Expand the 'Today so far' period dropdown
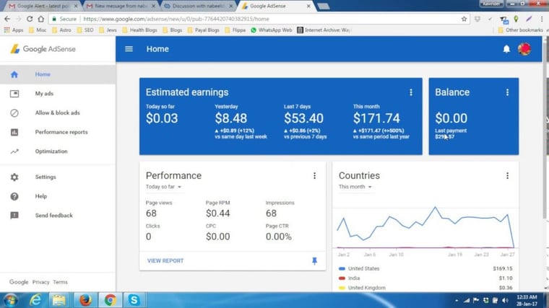Image resolution: width=549 pixels, height=308 pixels. click(x=163, y=187)
